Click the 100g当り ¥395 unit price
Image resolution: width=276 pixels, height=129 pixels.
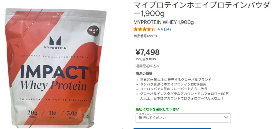pyautogui.click(x=146, y=59)
